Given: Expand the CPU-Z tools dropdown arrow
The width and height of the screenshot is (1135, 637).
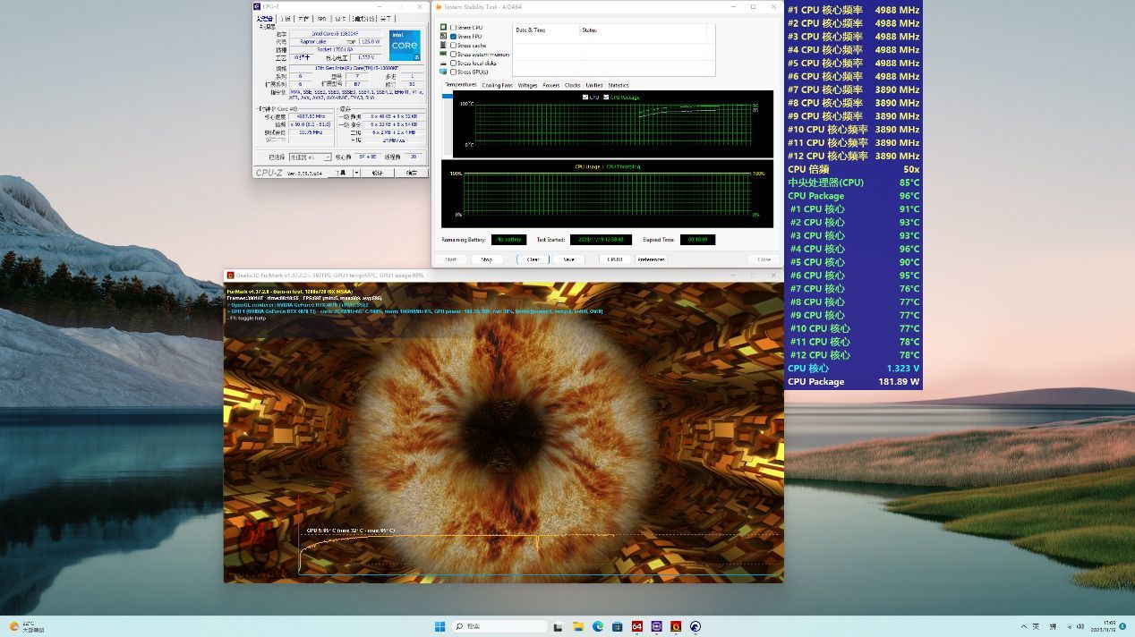Looking at the screenshot, I should coord(356,173).
